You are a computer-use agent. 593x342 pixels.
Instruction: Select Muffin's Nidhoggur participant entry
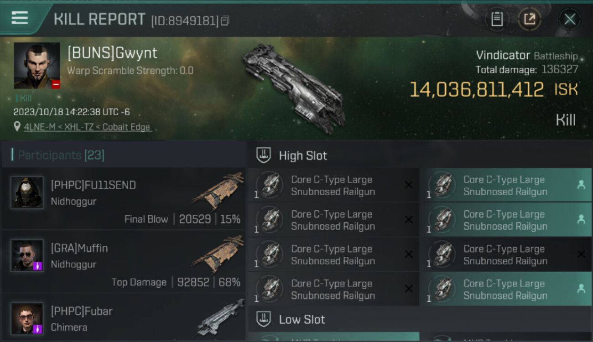pyautogui.click(x=124, y=262)
